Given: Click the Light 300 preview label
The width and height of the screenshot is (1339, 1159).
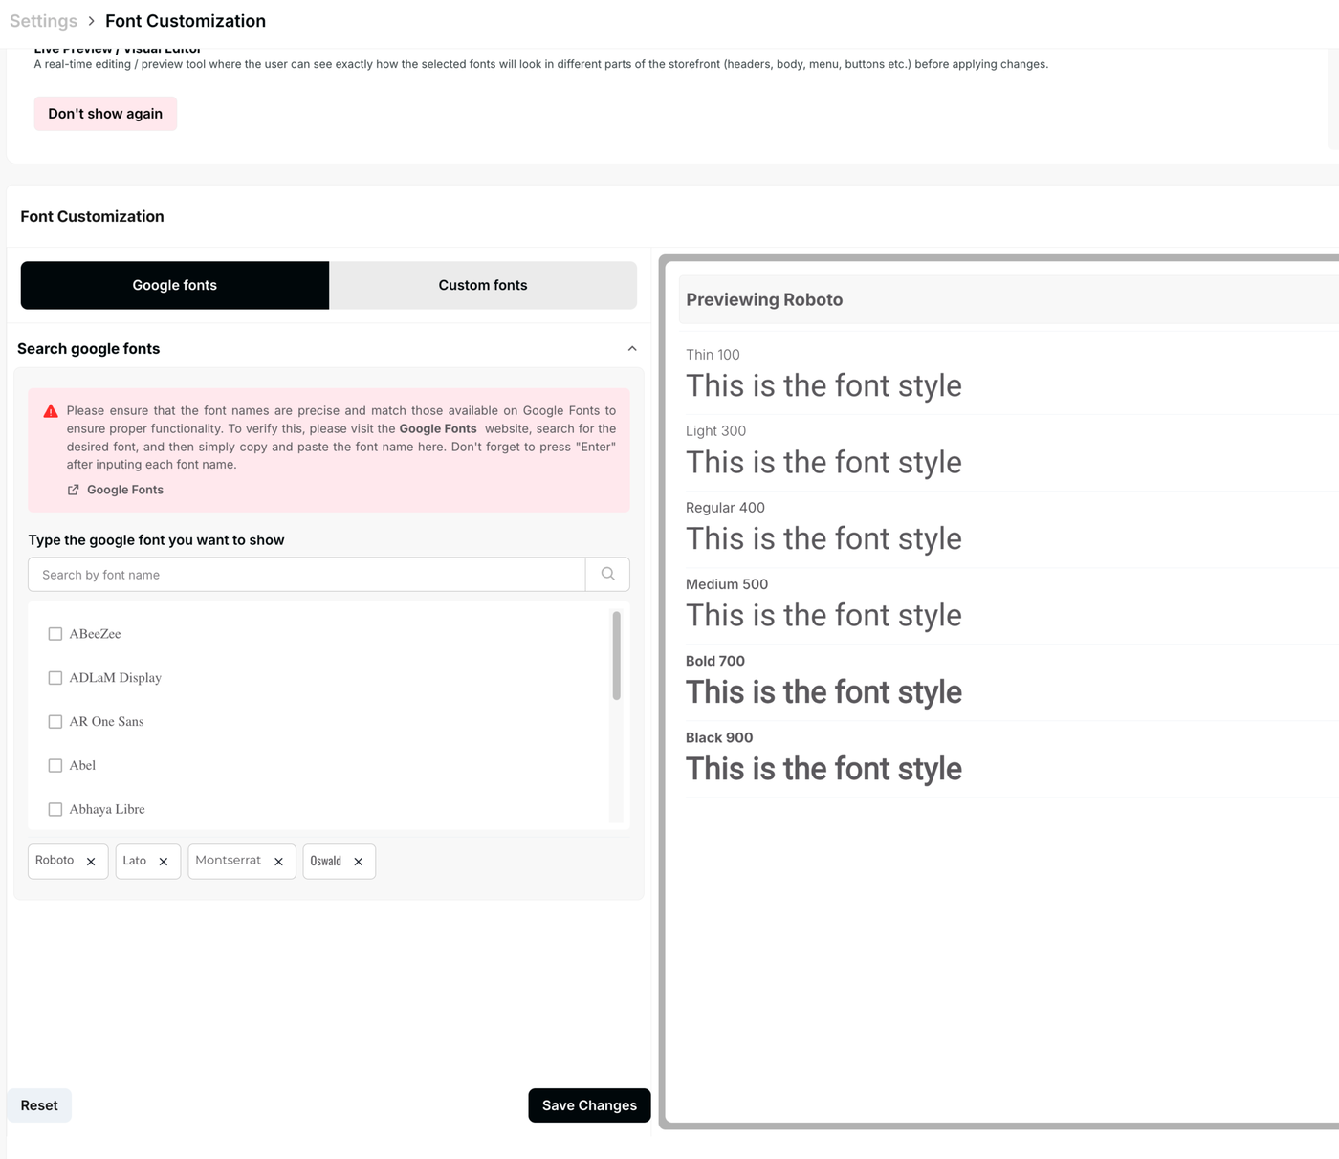Looking at the screenshot, I should 715,431.
